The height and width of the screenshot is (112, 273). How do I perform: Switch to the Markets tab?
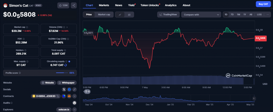tap(104, 5)
